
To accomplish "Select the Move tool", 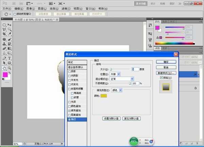I will click(x=10, y=25).
